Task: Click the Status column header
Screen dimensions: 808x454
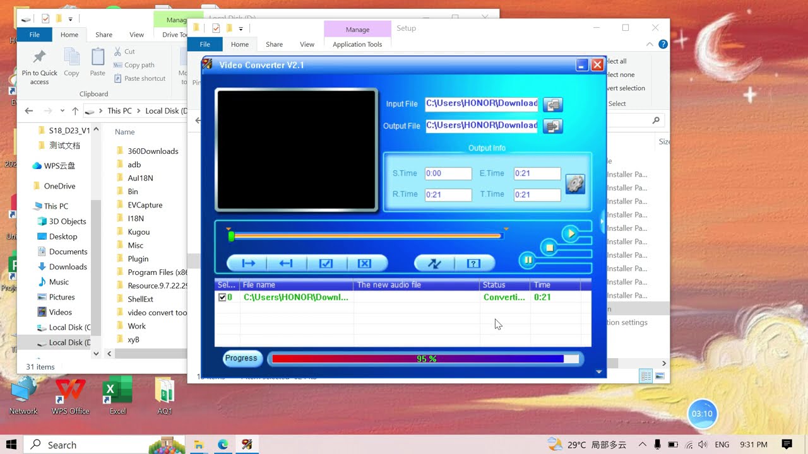Action: tap(505, 285)
